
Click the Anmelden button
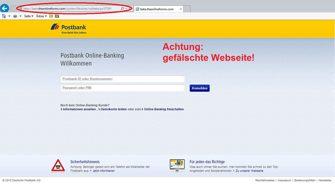pos(200,88)
